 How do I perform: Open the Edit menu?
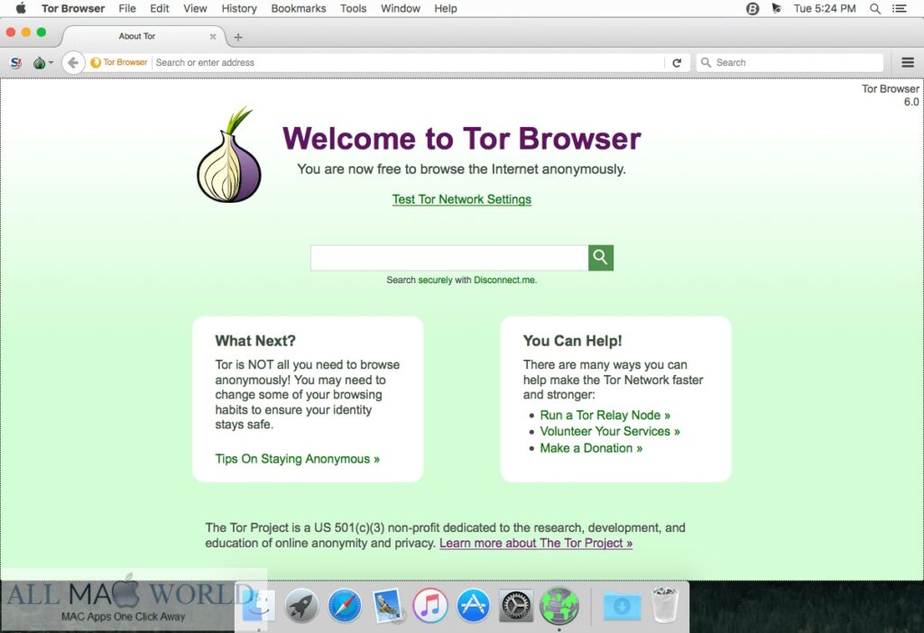pos(159,8)
